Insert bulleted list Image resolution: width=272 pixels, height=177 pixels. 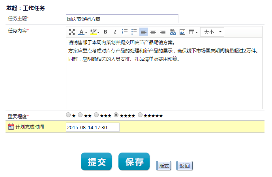134,32
